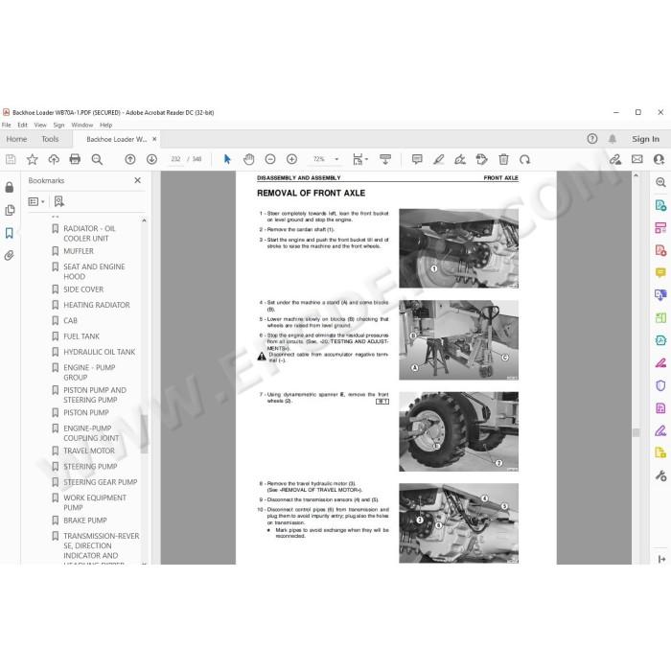Open the CAB bookmark
This screenshot has width=671, height=671.
click(71, 320)
